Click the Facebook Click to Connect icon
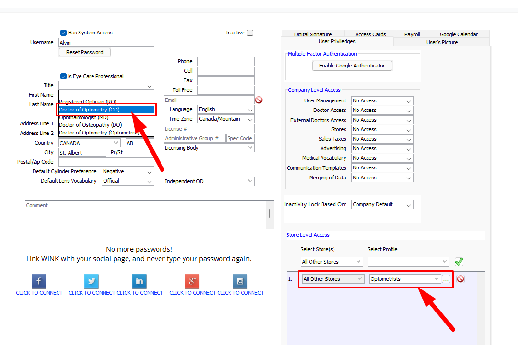This screenshot has height=345, width=518. pyautogui.click(x=38, y=281)
